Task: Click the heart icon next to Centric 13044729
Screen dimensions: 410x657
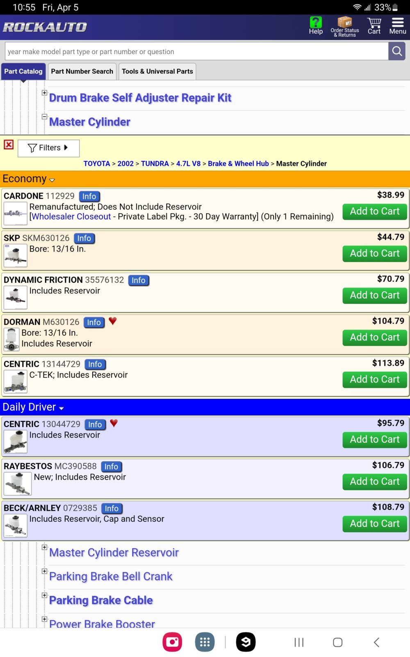Action: (114, 423)
